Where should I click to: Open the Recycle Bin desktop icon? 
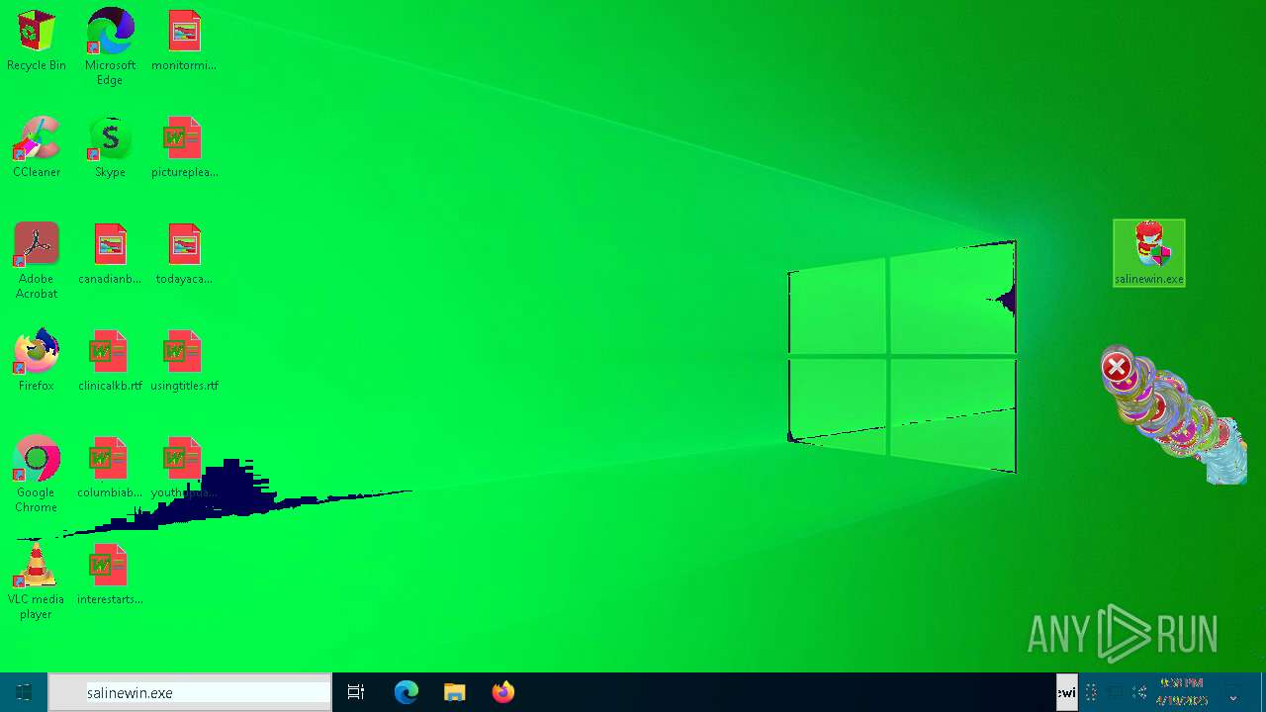pyautogui.click(x=37, y=40)
